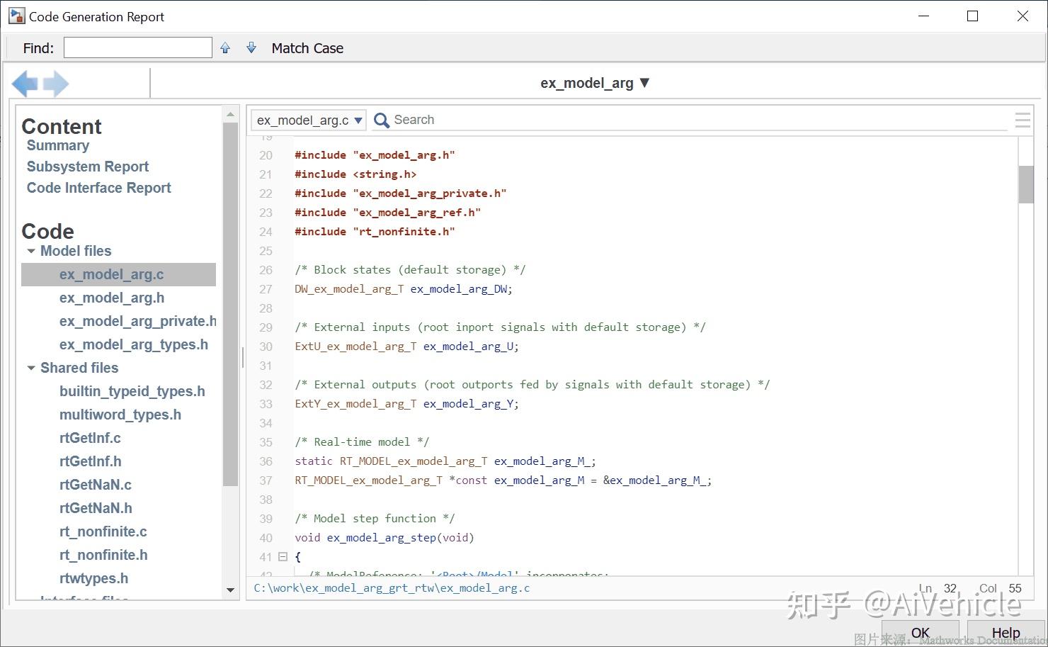Click the find previous up arrow
Screen dimensions: 1048x647
(225, 47)
